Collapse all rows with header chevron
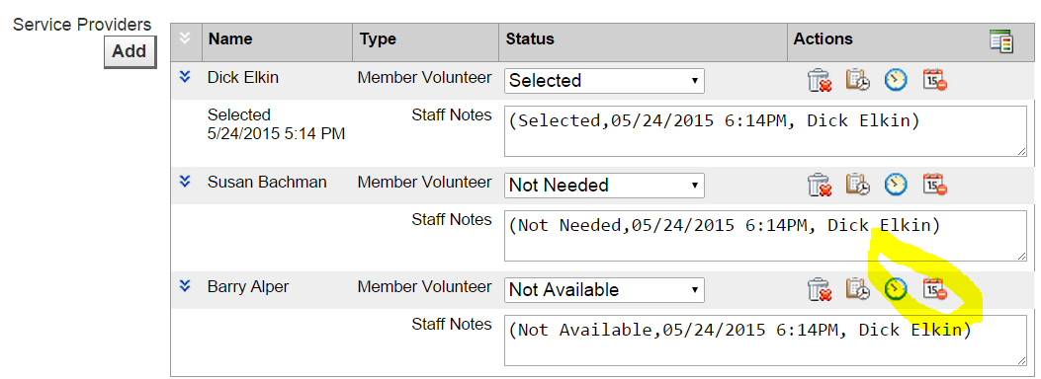 point(185,38)
